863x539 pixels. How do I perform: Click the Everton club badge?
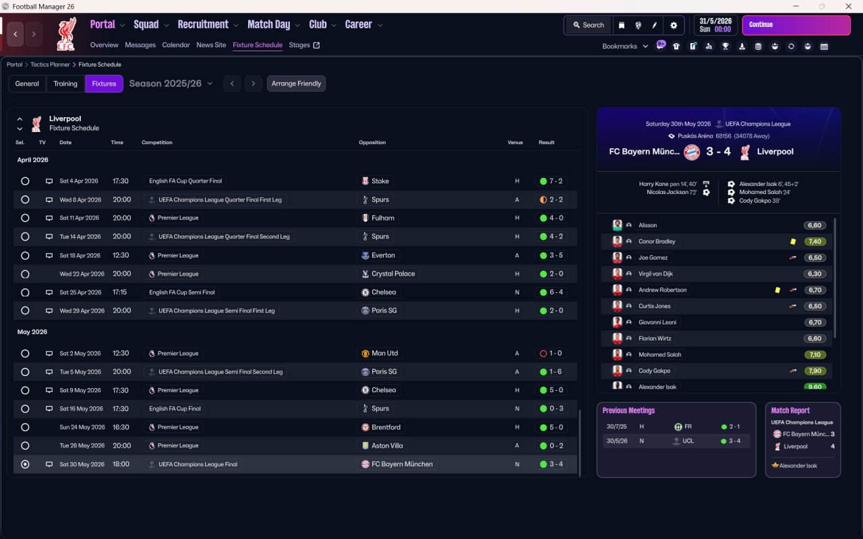click(x=365, y=255)
